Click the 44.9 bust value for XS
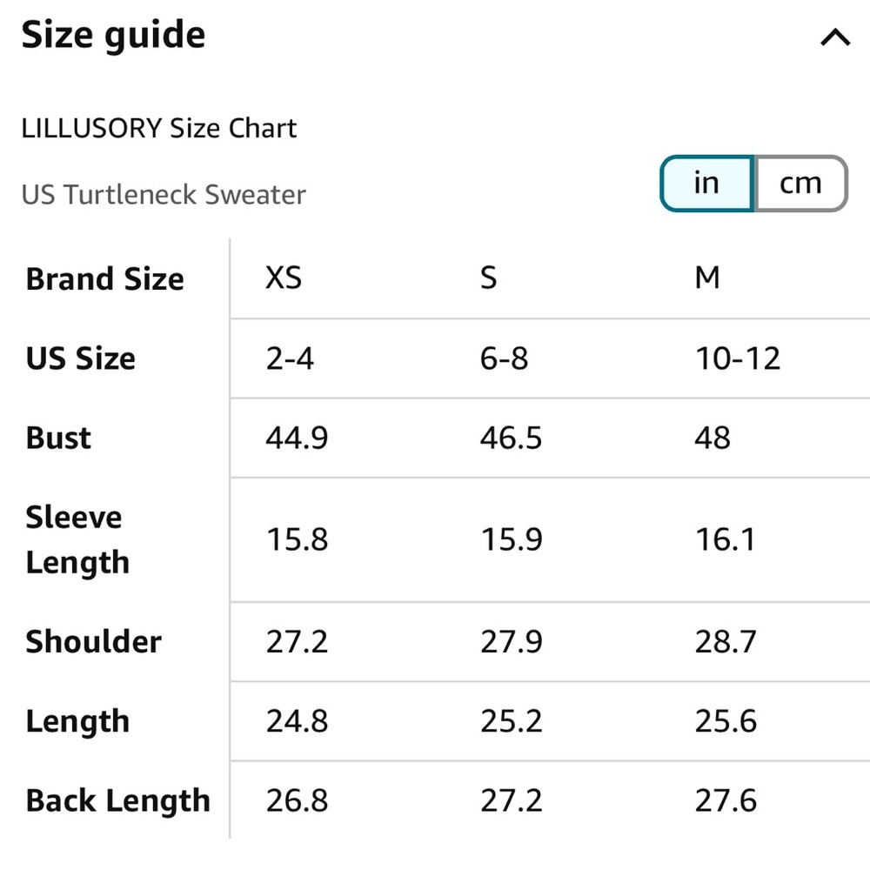Viewport: 870px width, 870px height. click(297, 438)
